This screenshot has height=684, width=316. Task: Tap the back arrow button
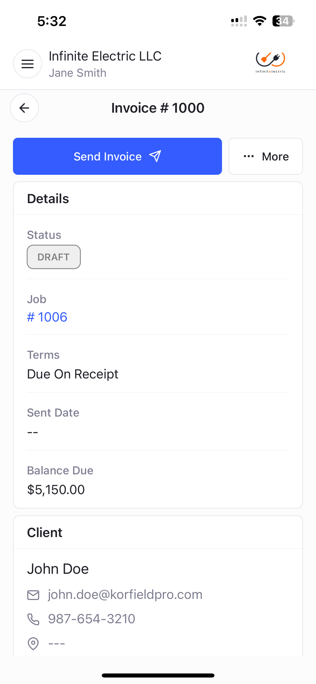point(24,108)
